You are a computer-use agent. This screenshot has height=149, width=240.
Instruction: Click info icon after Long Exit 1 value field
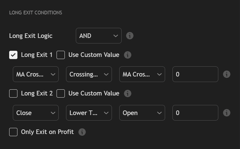227,74
